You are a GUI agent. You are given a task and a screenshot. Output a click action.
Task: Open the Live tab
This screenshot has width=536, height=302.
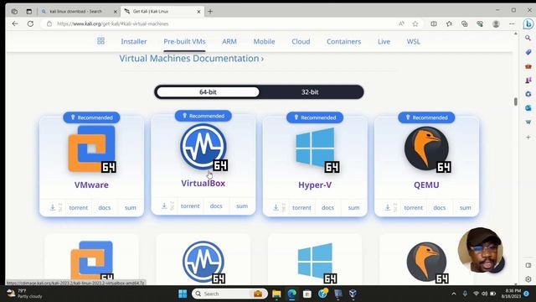click(384, 41)
